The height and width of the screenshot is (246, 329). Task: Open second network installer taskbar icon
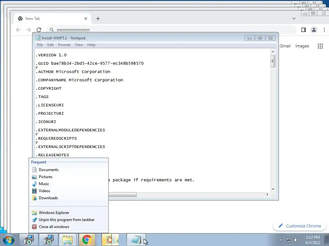coord(49,240)
